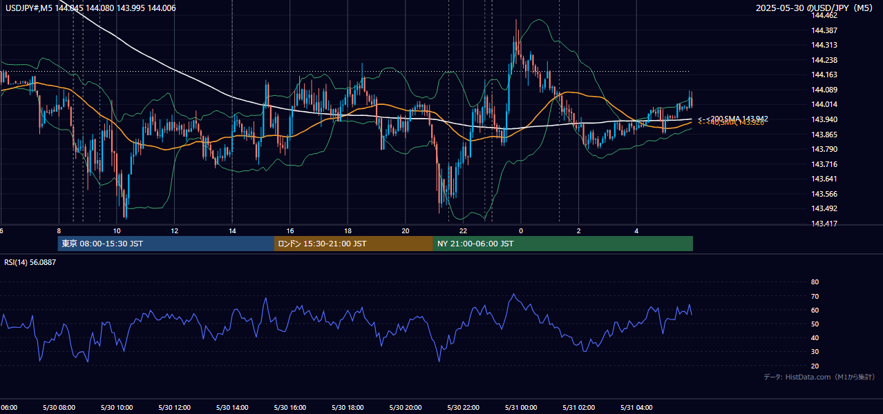Click the RSI(14) 56.0887 indicator label
Screen dimensions: 883x414
(x=30, y=262)
